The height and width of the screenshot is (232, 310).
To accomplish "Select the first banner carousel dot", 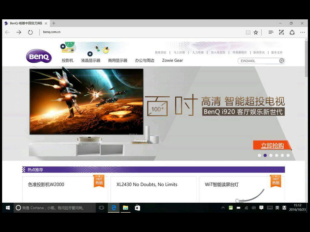I will [259, 156].
